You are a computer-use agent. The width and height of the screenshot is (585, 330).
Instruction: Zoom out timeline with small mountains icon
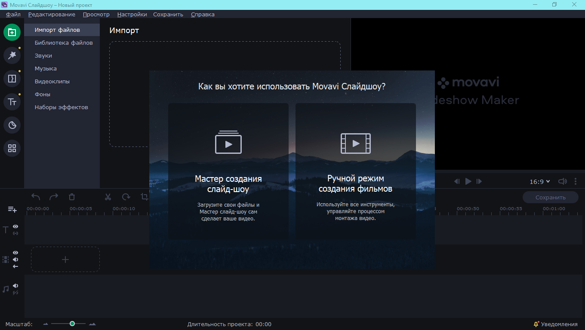coord(46,324)
